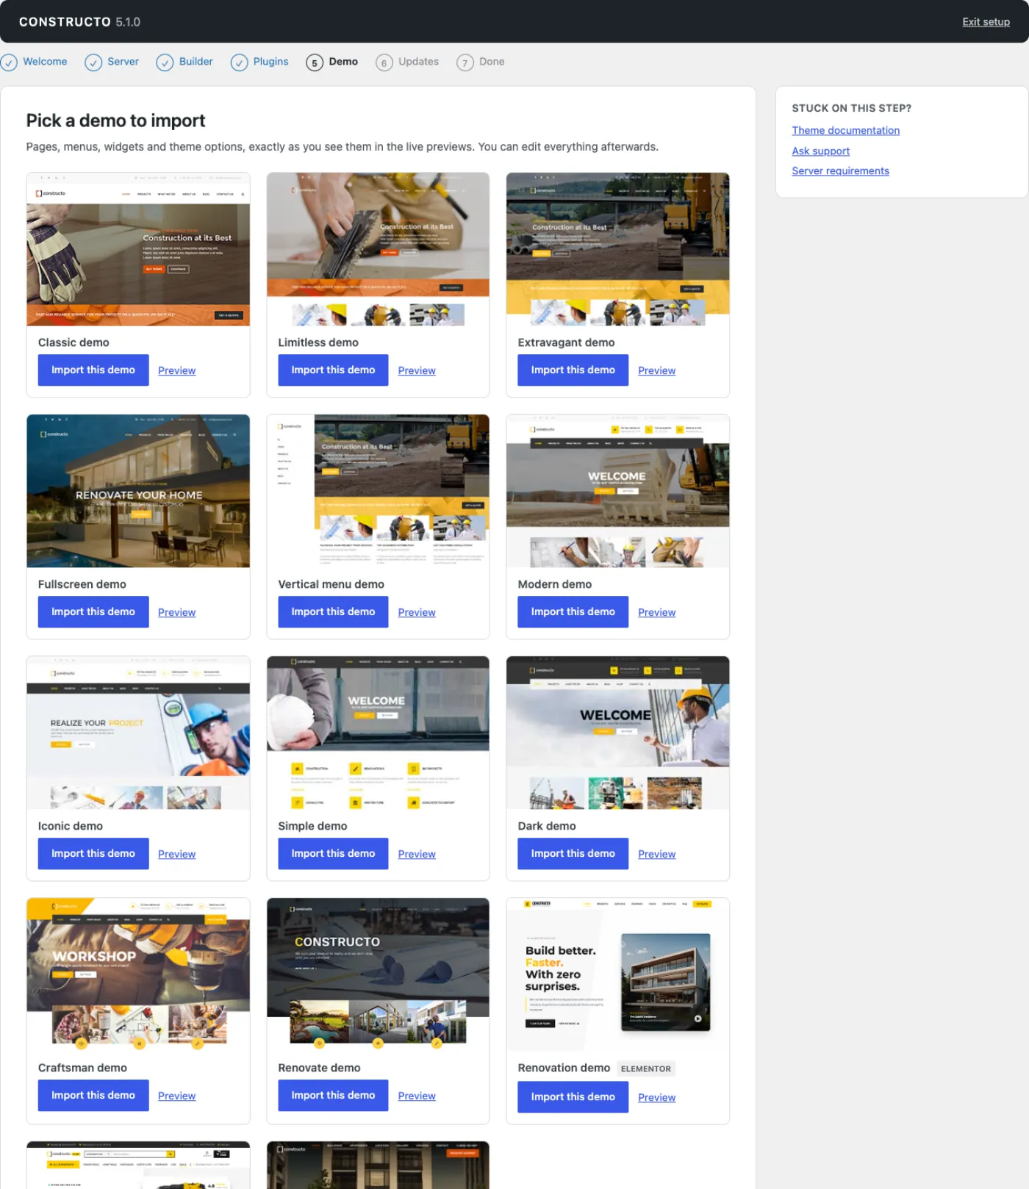Click the Vertical menu demo thumbnail
This screenshot has height=1189, width=1029.
[378, 491]
